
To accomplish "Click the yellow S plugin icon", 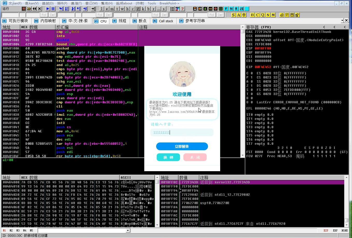I will point(233,15).
